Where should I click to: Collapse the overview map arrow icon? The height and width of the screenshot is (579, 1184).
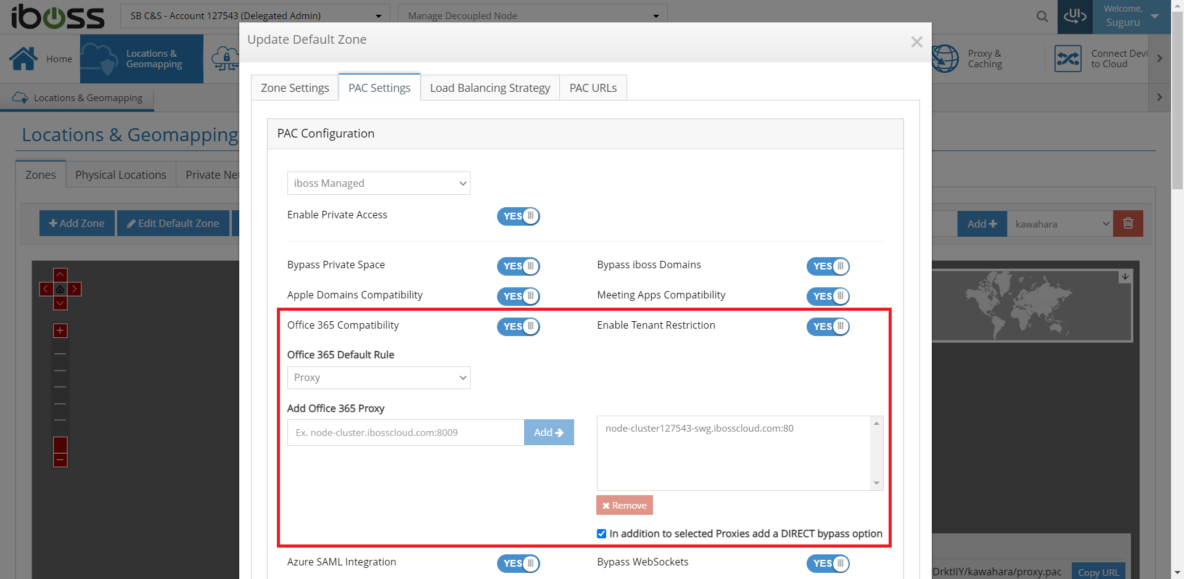click(x=1125, y=276)
